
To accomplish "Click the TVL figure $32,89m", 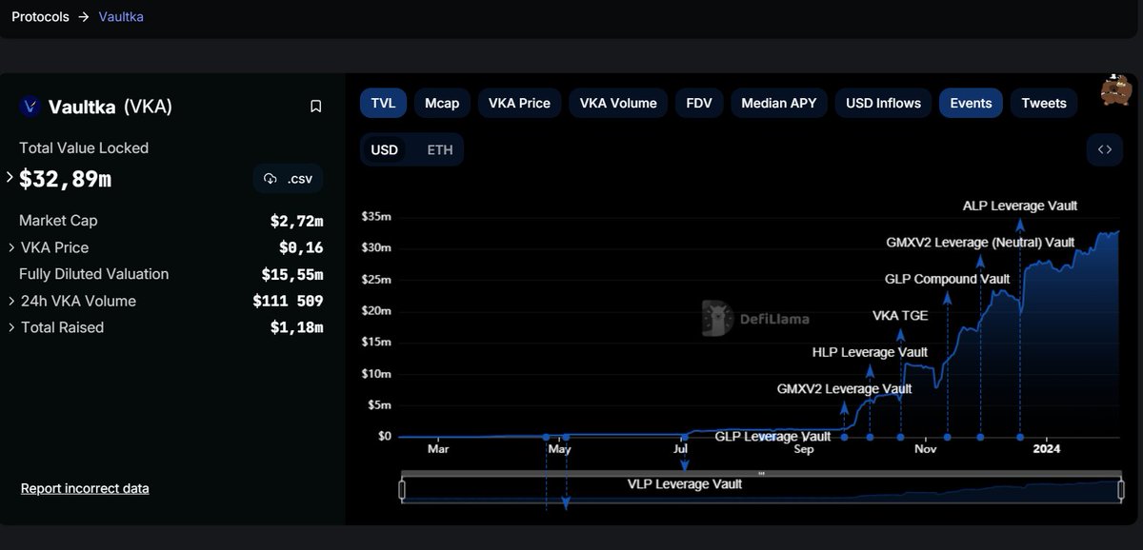I will (65, 179).
